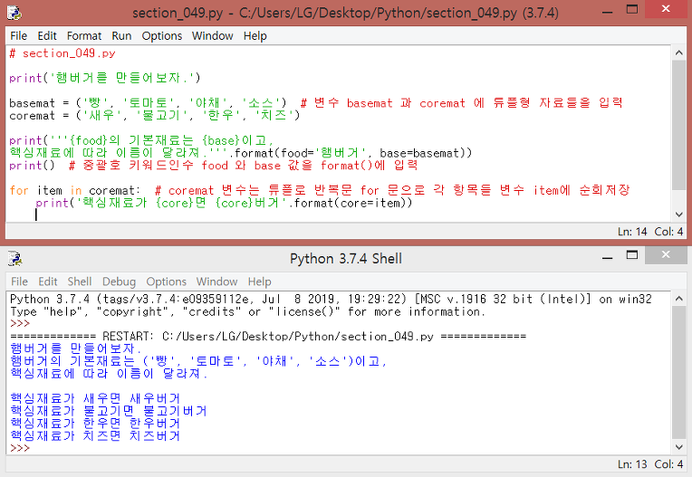Viewport: 692px width, 477px height.
Task: Click '.format(food=' text in the editor
Action: (x=273, y=153)
